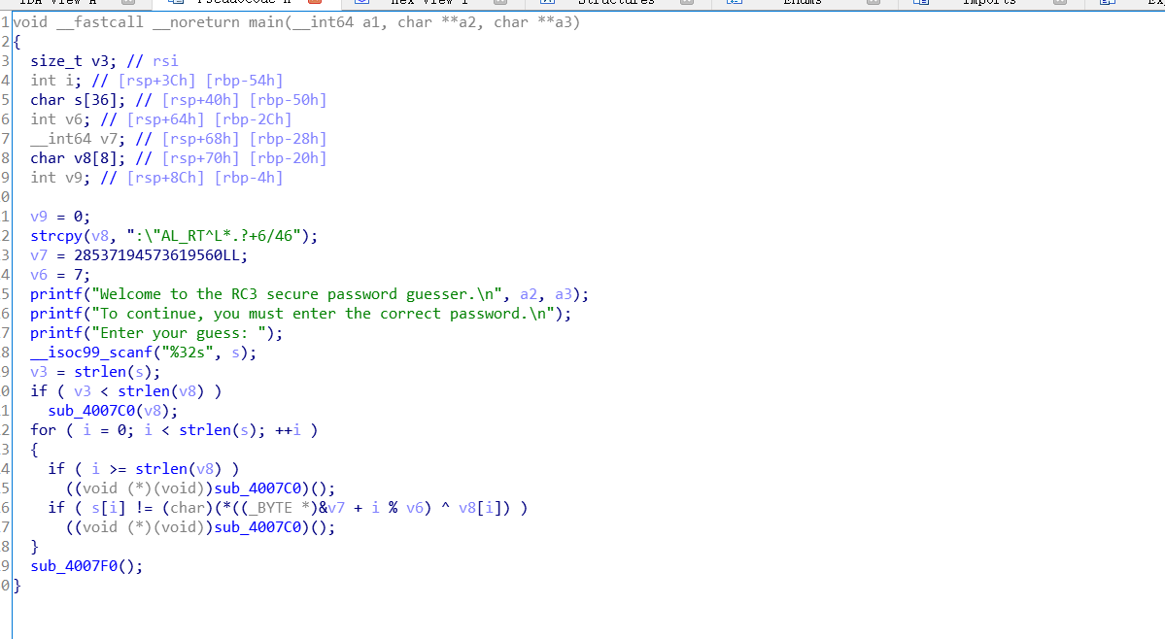Click the [rbp-50h] offset comment
Image resolution: width=1165 pixels, height=639 pixels.
coord(288,99)
